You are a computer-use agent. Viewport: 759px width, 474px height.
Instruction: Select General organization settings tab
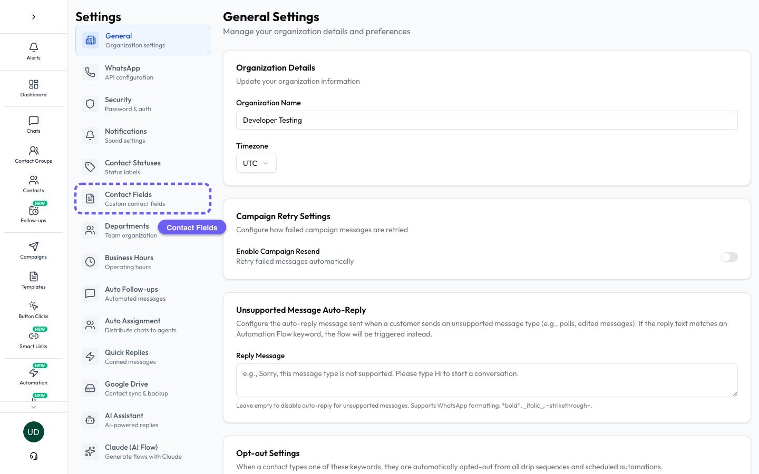[x=143, y=40]
